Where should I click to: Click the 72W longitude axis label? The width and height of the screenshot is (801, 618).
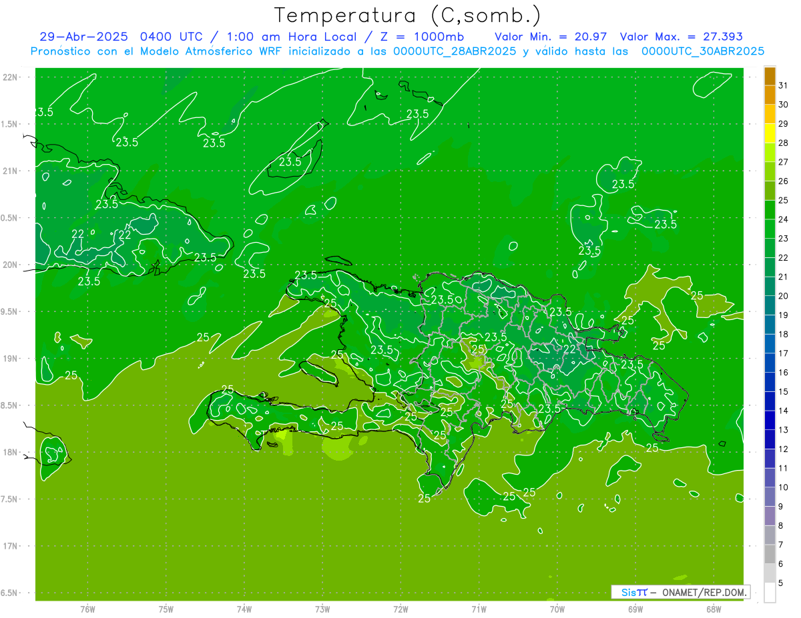400,609
